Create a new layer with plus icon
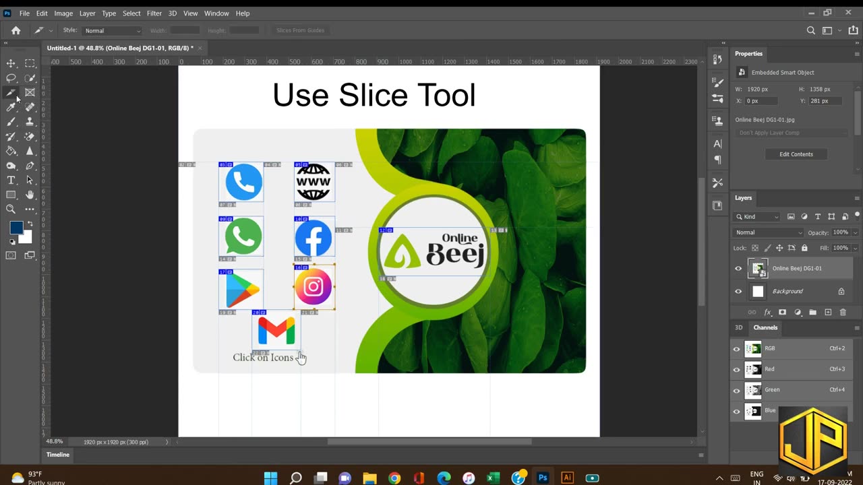863x485 pixels. (x=828, y=313)
